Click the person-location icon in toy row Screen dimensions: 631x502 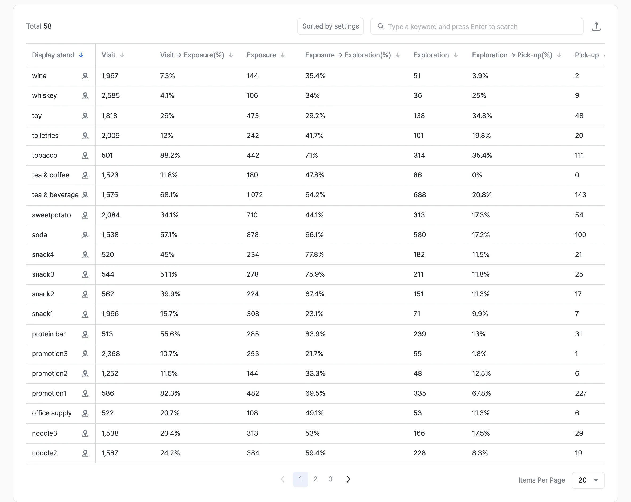pos(85,116)
